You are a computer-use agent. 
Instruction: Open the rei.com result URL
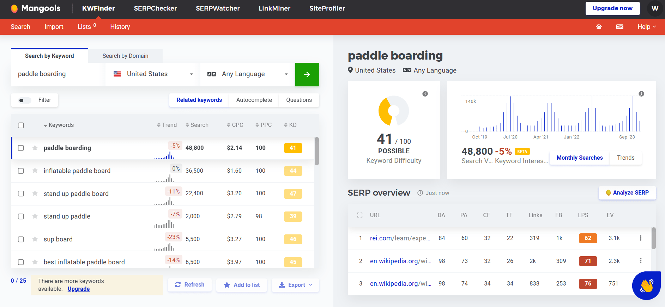tap(400, 238)
